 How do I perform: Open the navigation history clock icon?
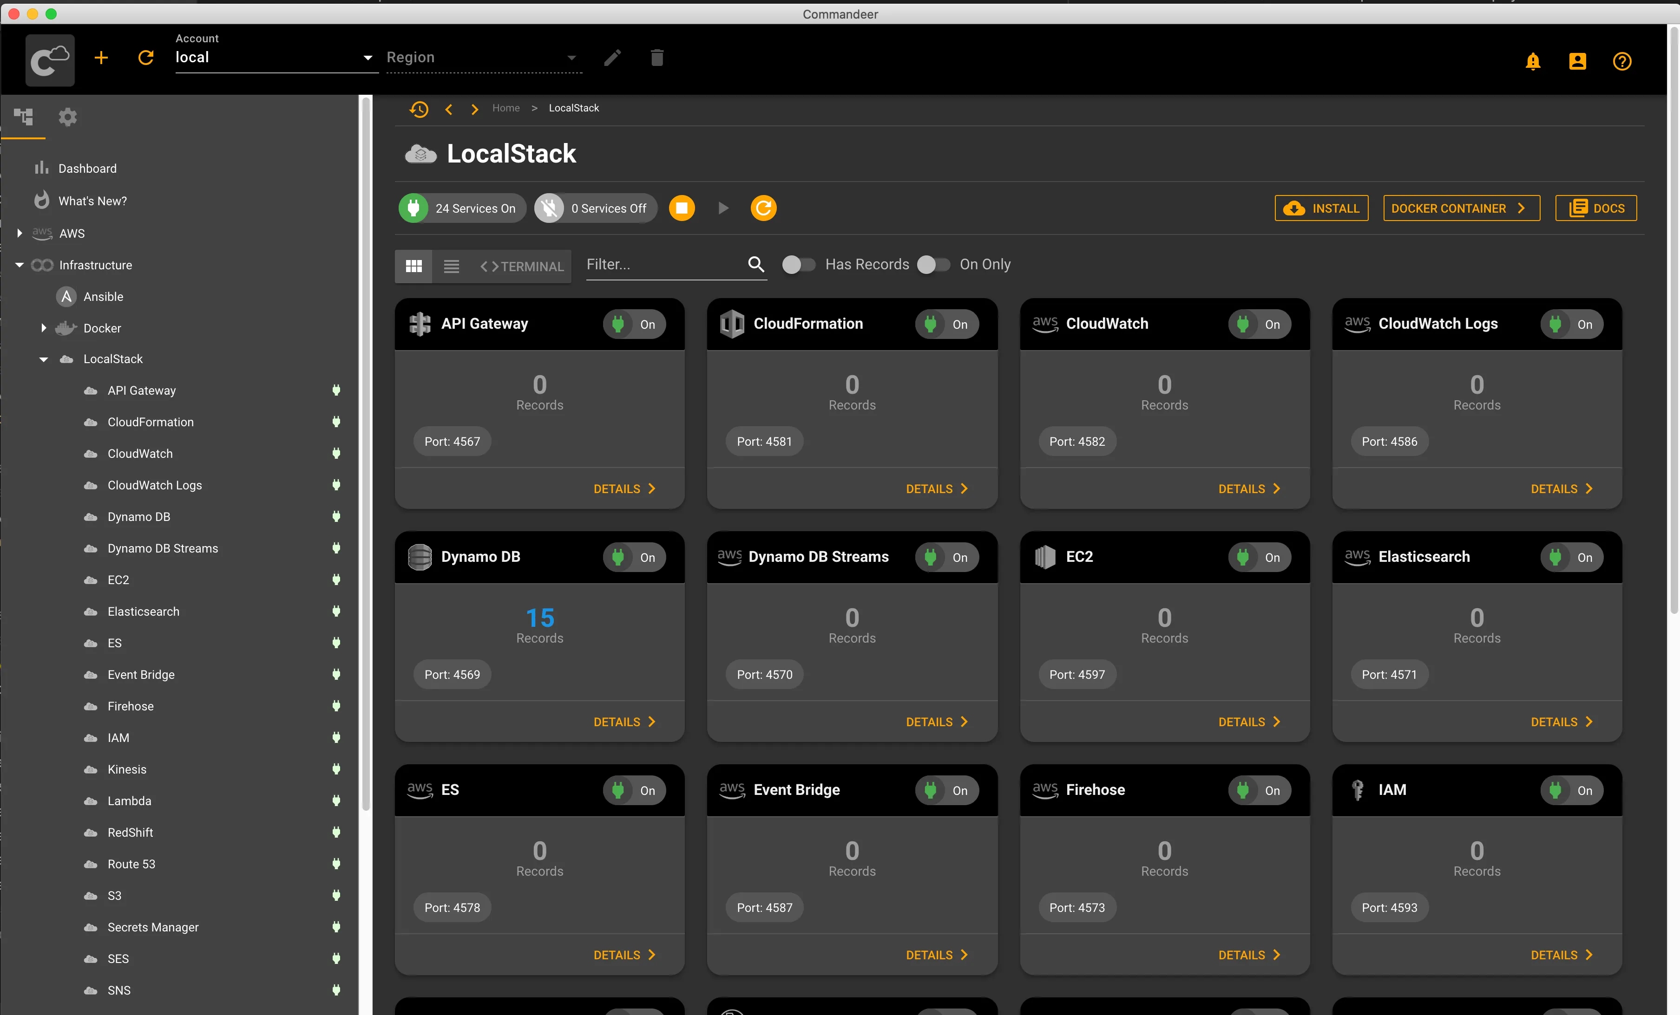point(419,109)
